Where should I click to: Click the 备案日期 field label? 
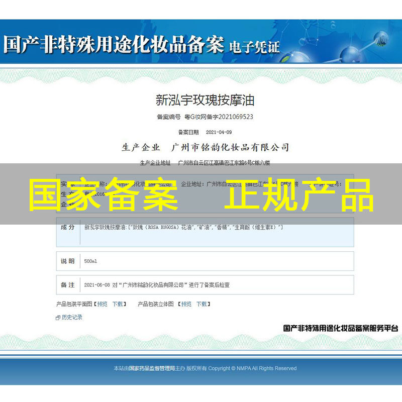188,132
